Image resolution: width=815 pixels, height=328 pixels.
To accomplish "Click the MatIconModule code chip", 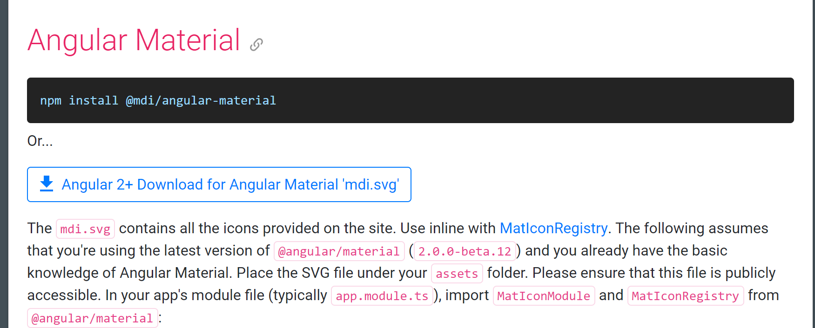I will [x=544, y=295].
